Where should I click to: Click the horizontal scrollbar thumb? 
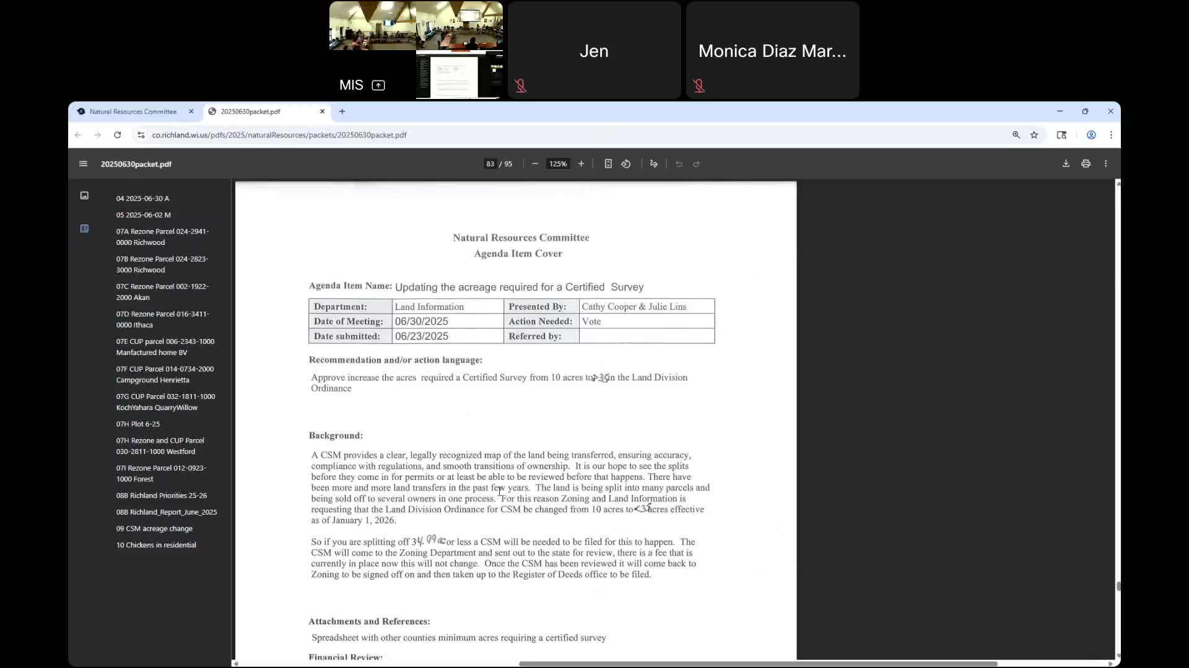coord(757,664)
